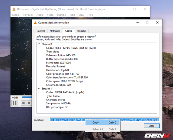The image size is (173, 140).
Task: Open the Audio menu in VLC
Action: (x=40, y=15)
